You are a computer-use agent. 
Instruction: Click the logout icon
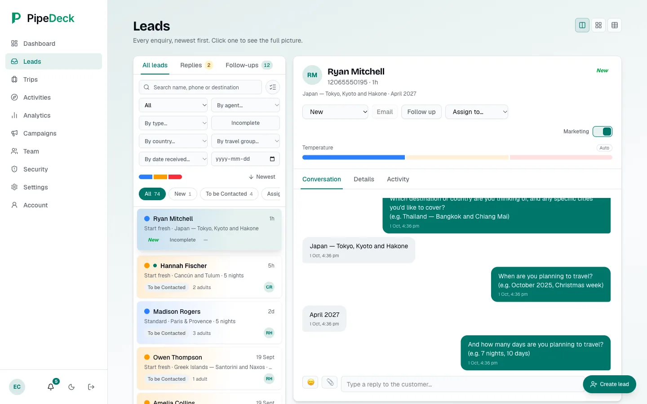tap(91, 387)
